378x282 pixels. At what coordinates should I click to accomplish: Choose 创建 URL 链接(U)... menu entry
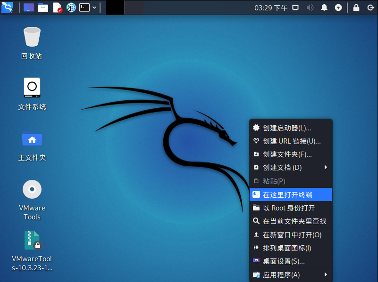point(291,141)
